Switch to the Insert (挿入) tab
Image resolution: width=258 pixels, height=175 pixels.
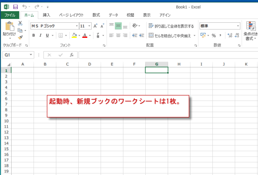pyautogui.click(x=46, y=15)
